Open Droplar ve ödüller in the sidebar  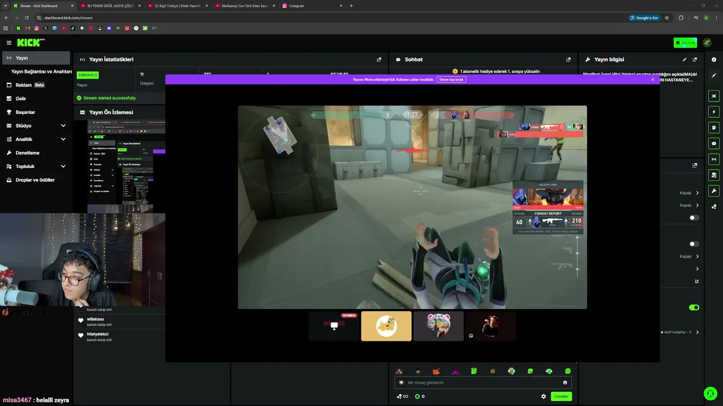click(x=37, y=180)
